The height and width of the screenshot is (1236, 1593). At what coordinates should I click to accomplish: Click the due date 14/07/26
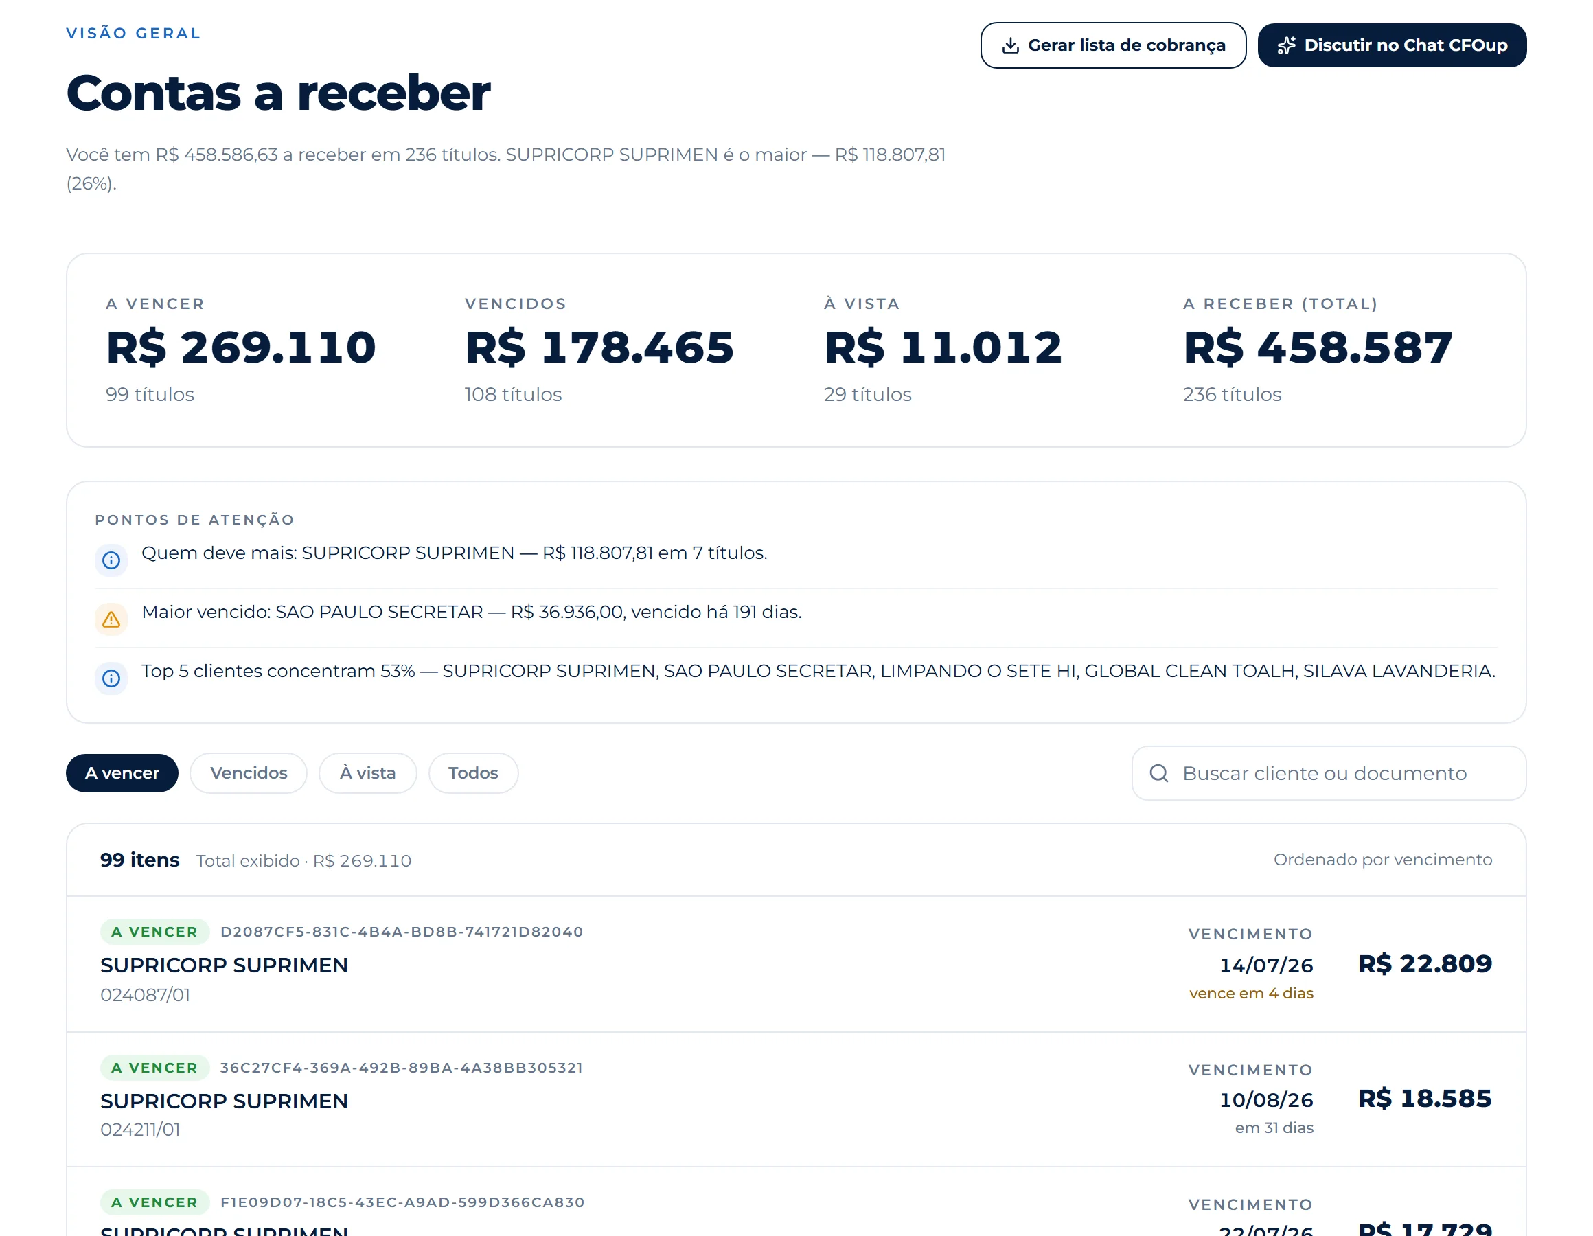point(1266,965)
